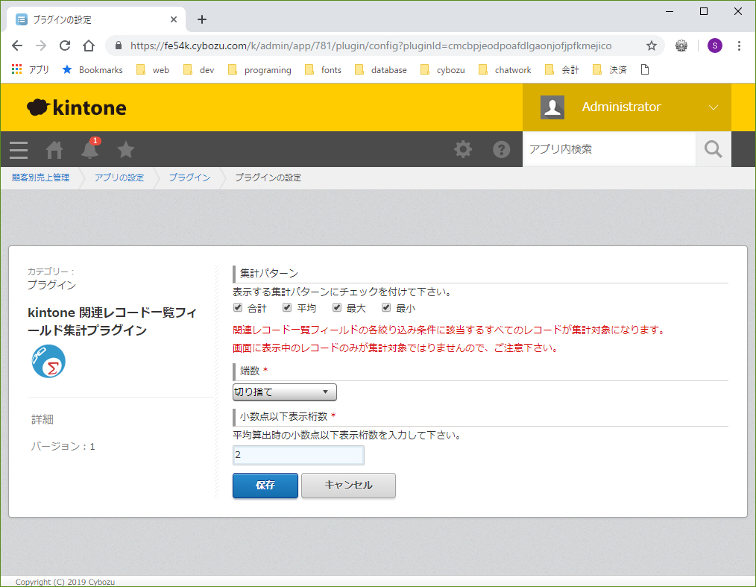
Task: Open the apps grid shortcut
Action: click(x=30, y=70)
